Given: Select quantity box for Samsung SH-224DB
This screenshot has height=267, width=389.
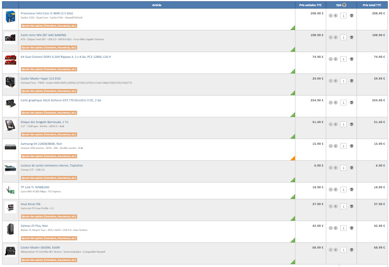Looking at the screenshot, I should click(x=343, y=146).
